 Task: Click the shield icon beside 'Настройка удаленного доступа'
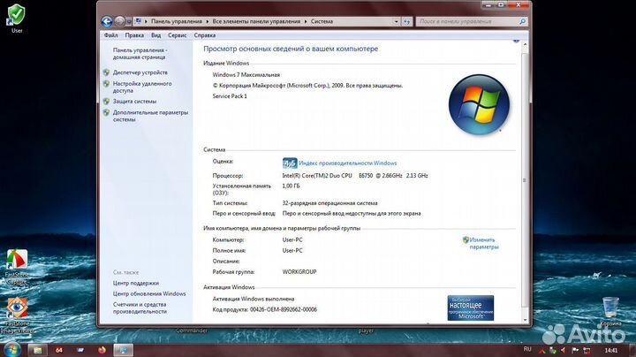pos(106,84)
